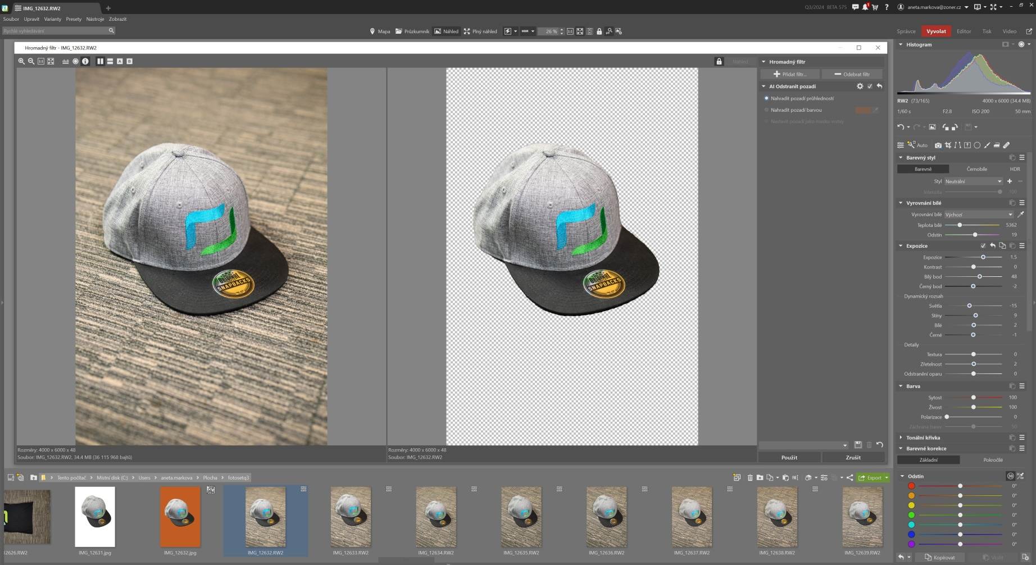1036x565 pixels.
Task: Toggle the AI Odstranit pozadí filter checkmark
Action: pos(870,86)
